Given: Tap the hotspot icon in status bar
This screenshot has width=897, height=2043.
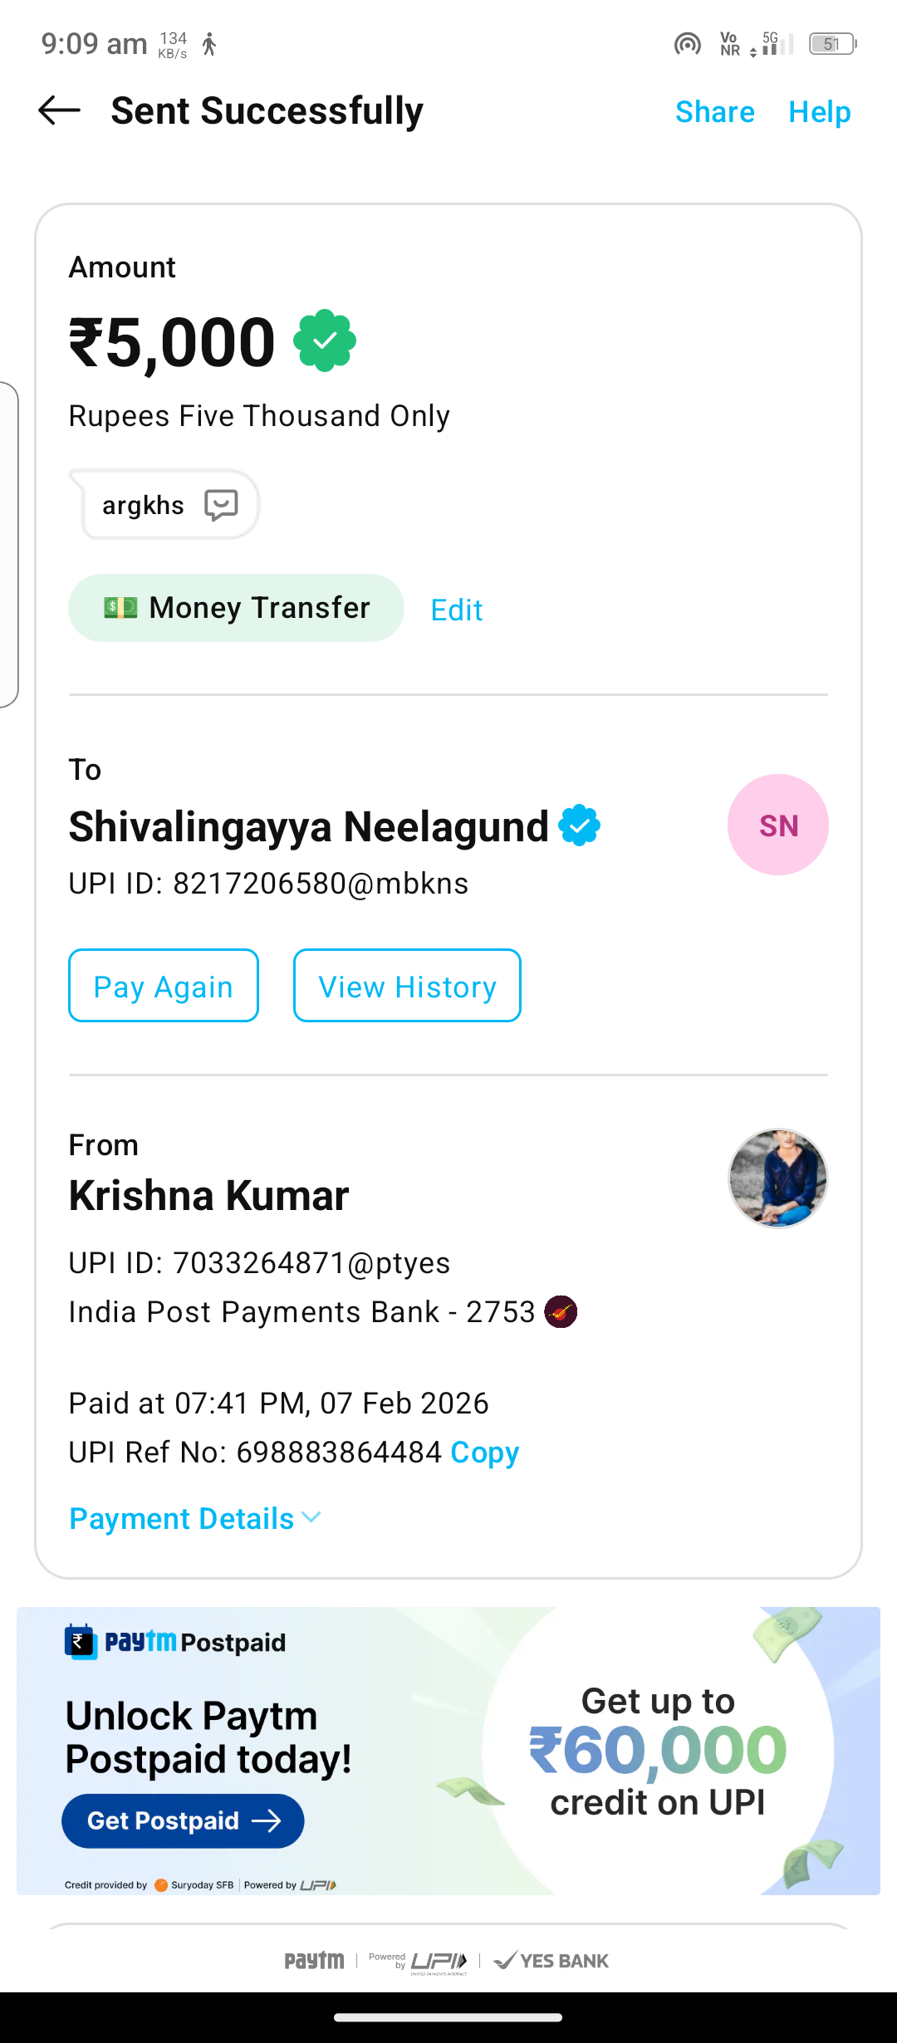Looking at the screenshot, I should 687,43.
